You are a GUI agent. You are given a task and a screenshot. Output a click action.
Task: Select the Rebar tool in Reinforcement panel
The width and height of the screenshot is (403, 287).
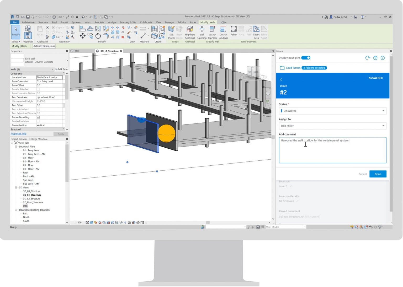233,32
